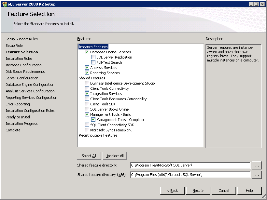Click the Shared feature directory path field
This screenshot has height=200, width=267.
pyautogui.click(x=190, y=165)
